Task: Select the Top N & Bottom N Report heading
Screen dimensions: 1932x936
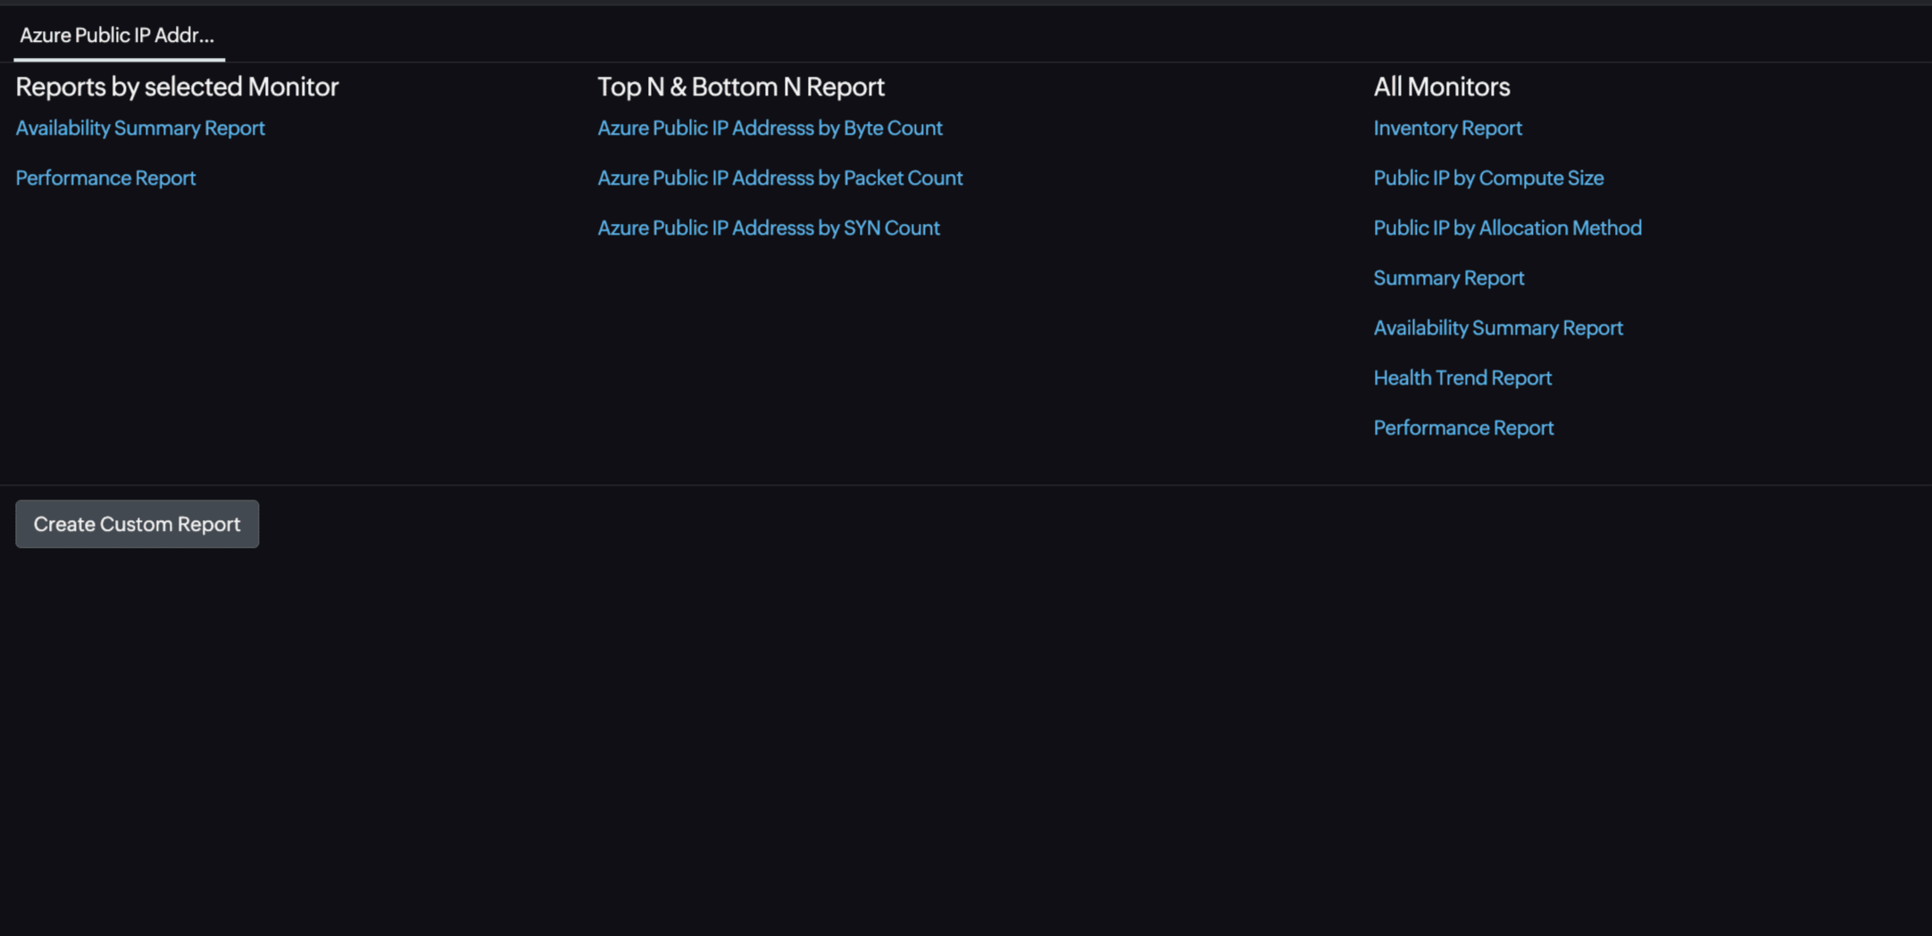Action: (741, 87)
